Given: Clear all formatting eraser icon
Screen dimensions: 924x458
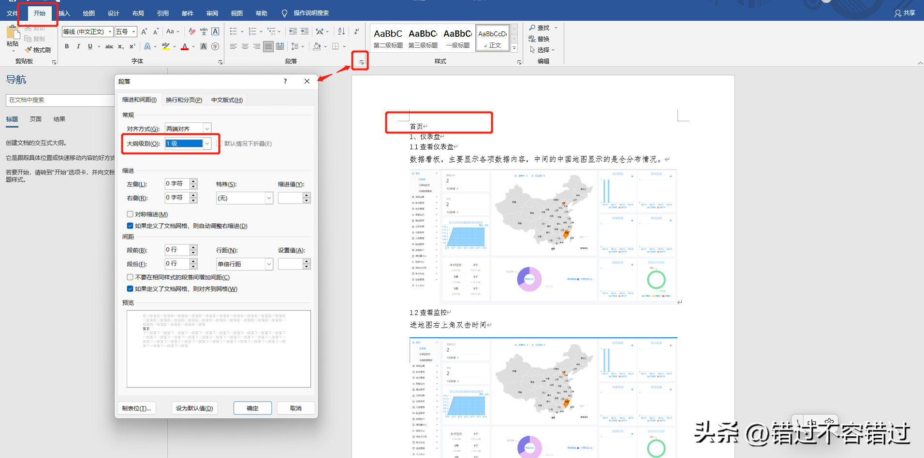Looking at the screenshot, I should coord(192,31).
